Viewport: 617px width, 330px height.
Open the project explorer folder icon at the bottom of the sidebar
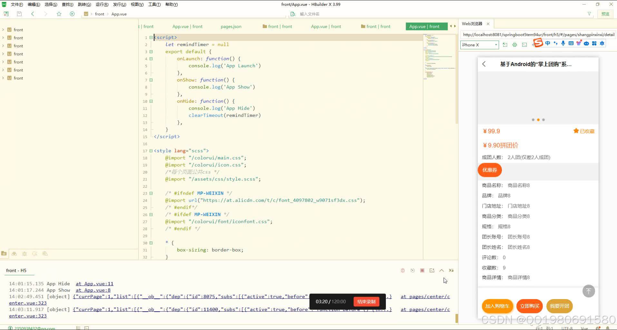[4, 254]
